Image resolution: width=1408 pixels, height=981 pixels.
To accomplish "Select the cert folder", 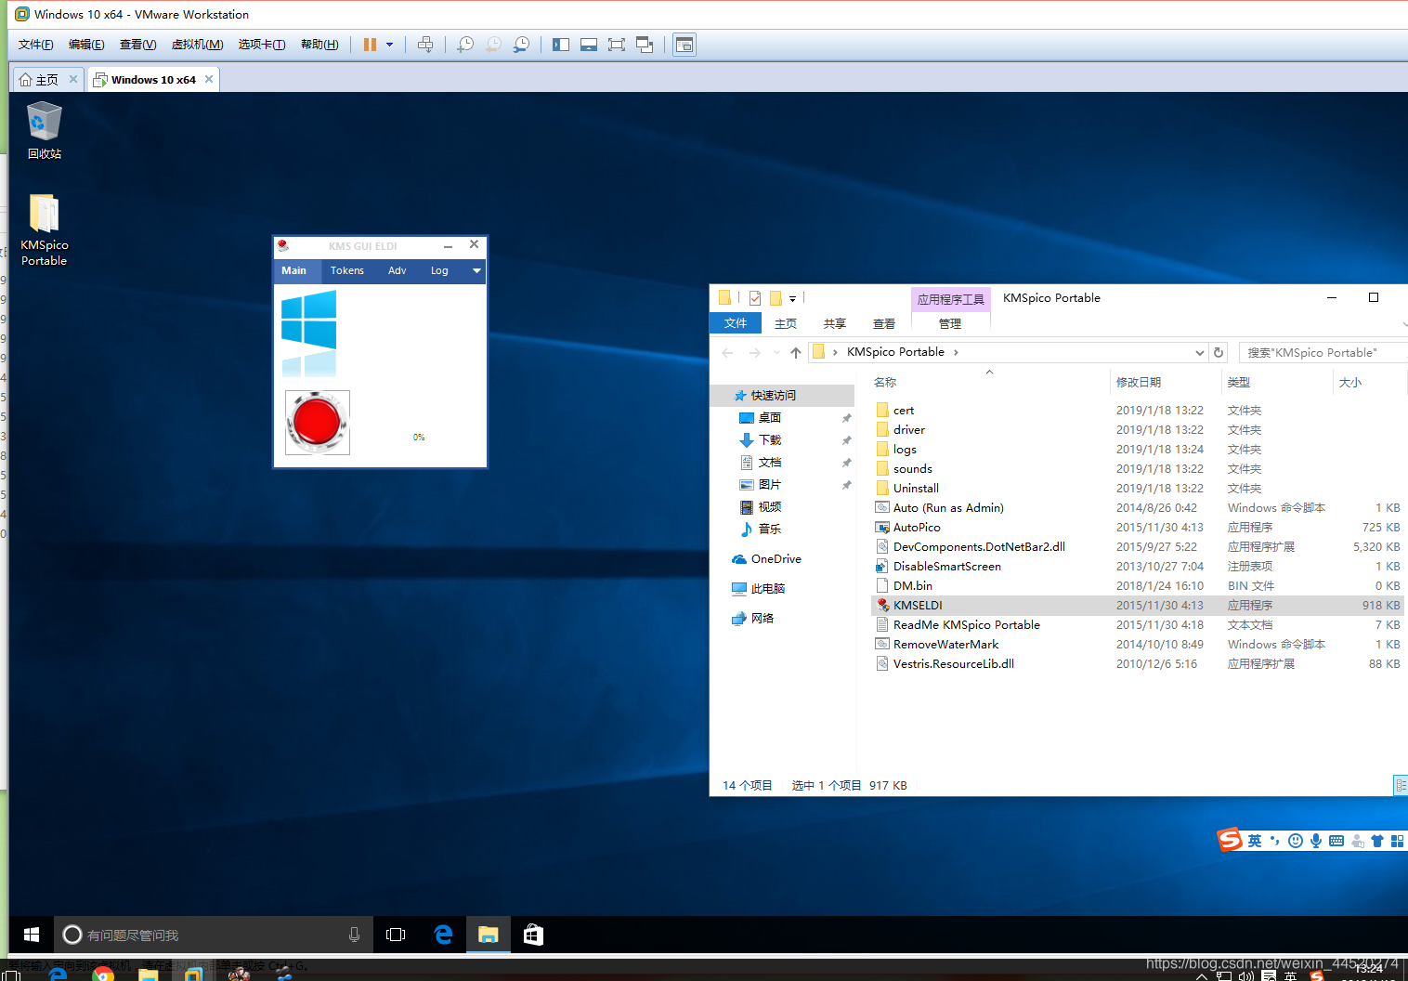I will tap(1137, 411).
